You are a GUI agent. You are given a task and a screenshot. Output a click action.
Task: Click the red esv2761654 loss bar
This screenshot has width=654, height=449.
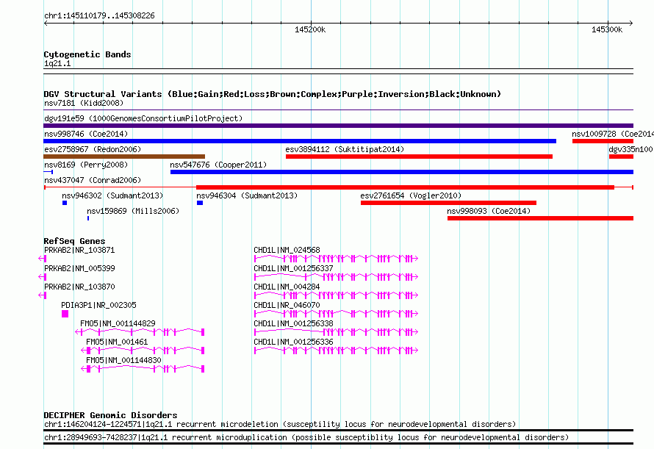pos(448,203)
